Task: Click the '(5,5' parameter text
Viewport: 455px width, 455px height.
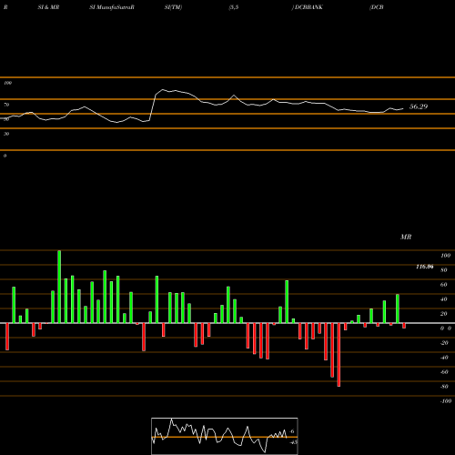Action: (x=234, y=7)
